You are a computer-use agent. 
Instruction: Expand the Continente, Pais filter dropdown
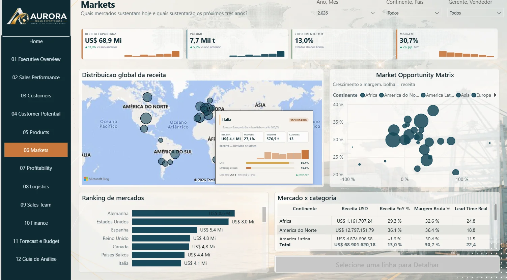pos(413,13)
